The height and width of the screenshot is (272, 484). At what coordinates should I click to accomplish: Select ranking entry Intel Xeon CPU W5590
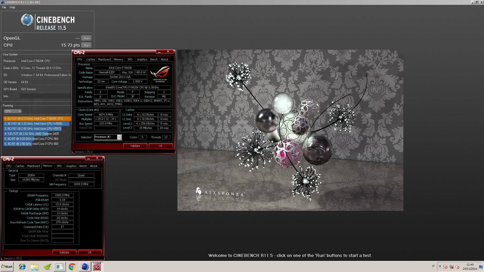37,124
